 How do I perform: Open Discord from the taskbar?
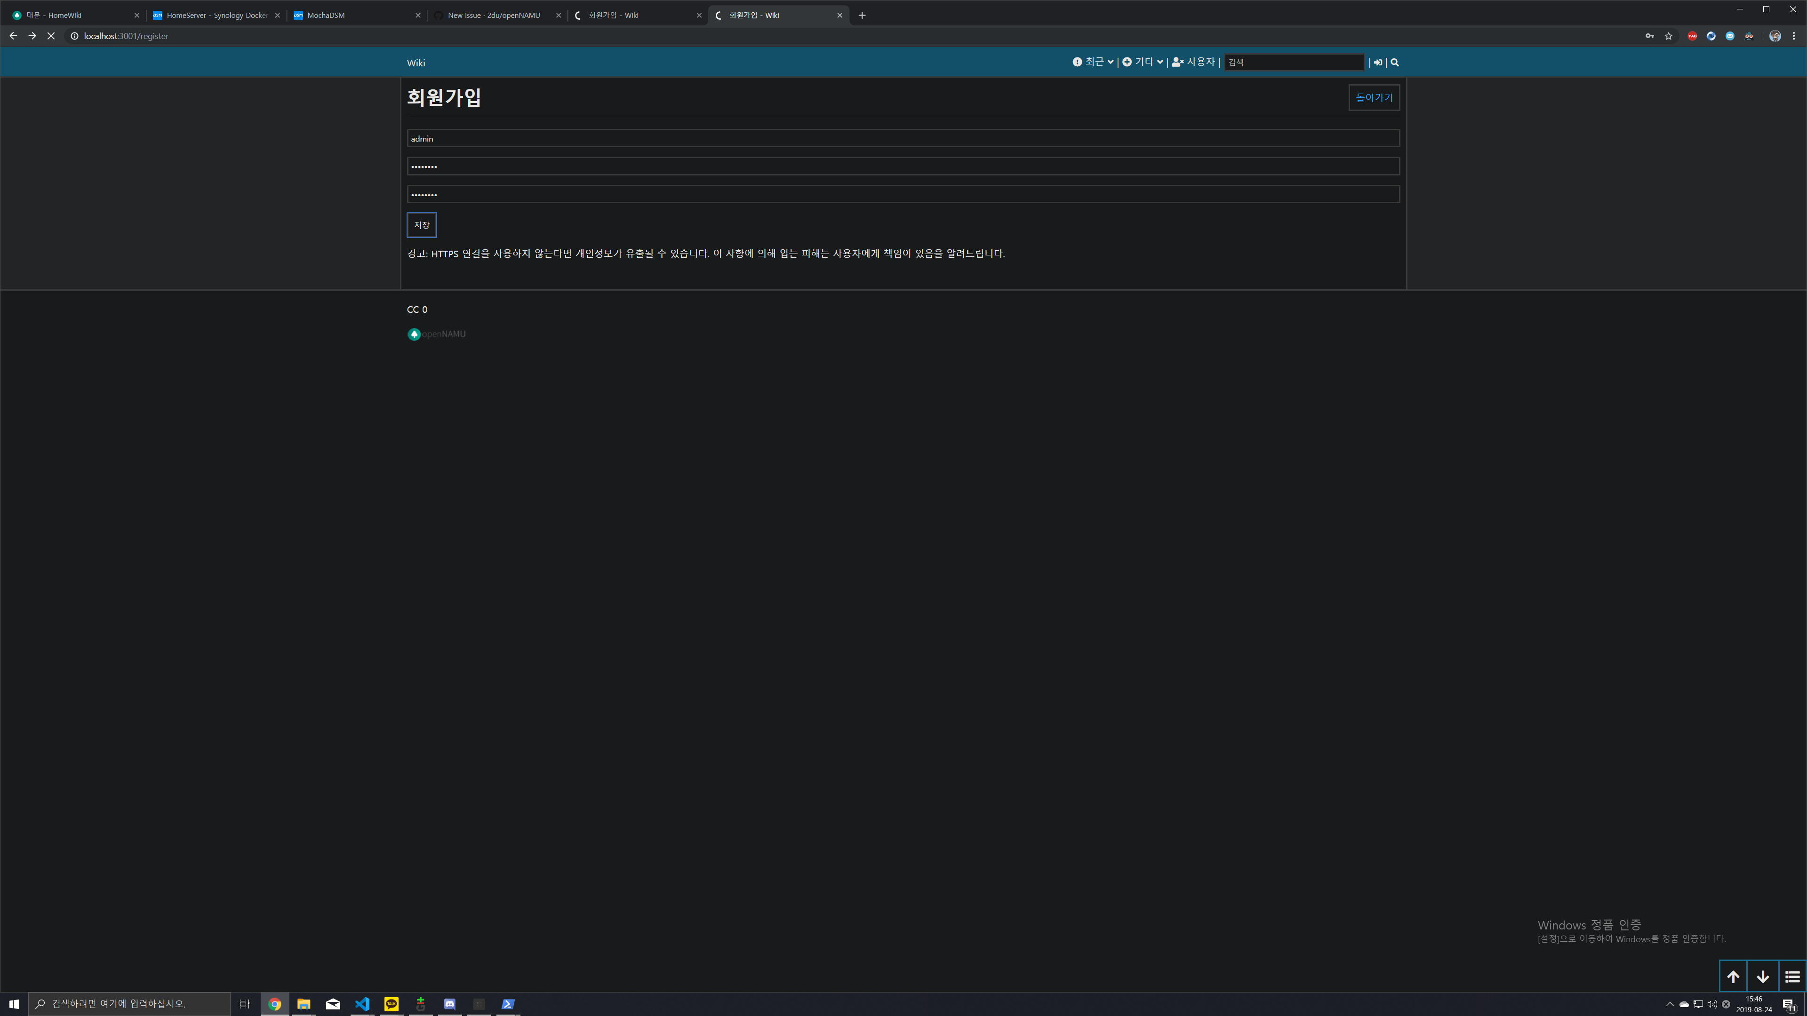450,1004
